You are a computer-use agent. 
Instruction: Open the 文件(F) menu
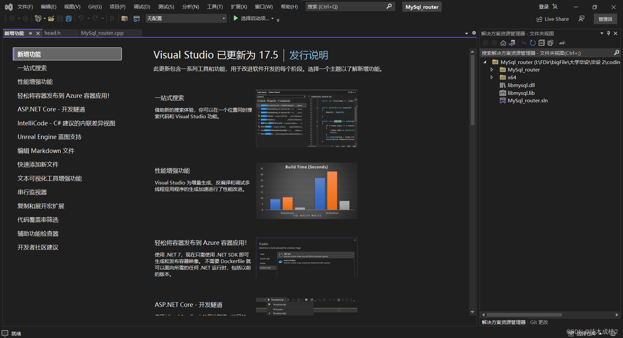tap(25, 7)
